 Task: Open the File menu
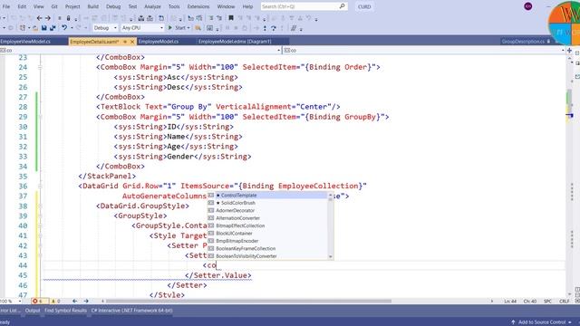[x=6, y=6]
